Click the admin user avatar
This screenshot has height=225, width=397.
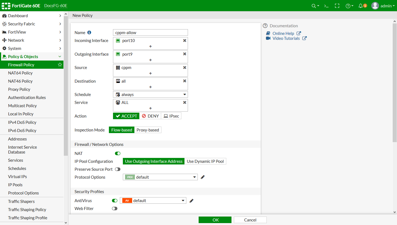(x=375, y=6)
